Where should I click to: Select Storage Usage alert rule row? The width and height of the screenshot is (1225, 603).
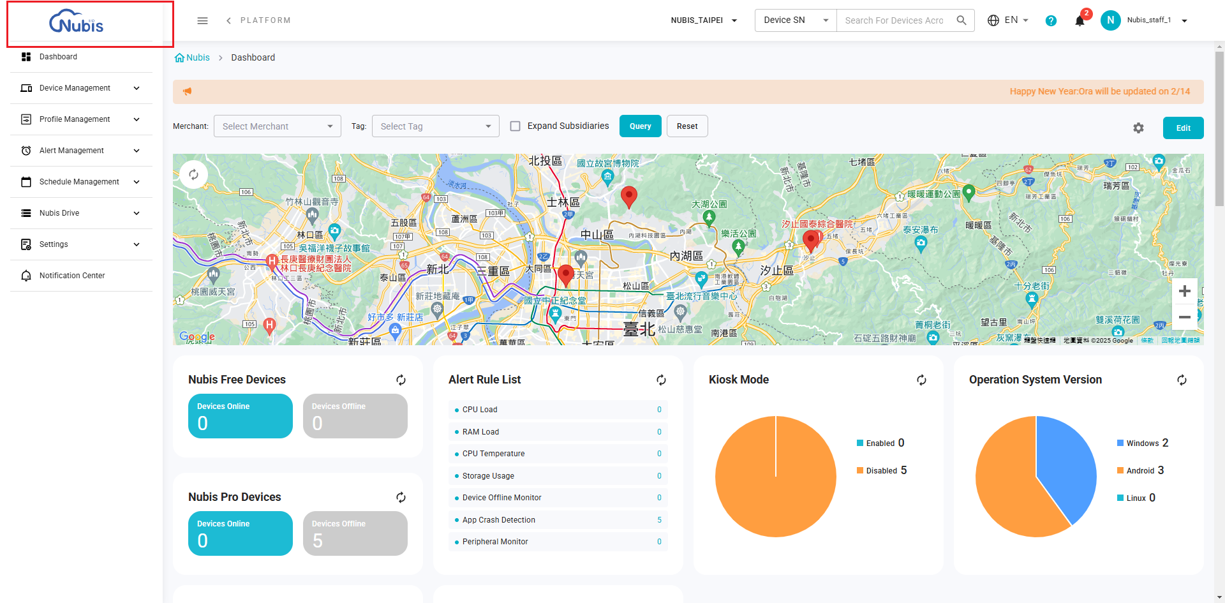[558, 476]
